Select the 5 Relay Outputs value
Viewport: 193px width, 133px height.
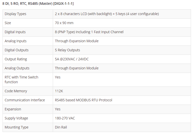[67, 50]
